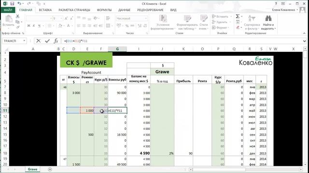This screenshot has width=309, height=173.
Task: Open the ФАЙЛ tab
Action: (x=8, y=10)
